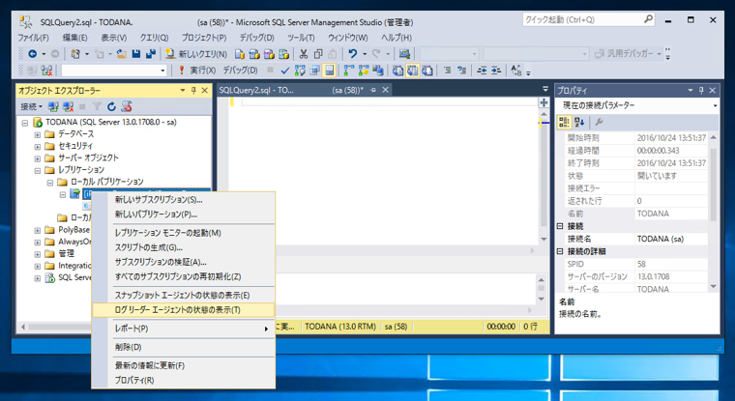This screenshot has height=401, width=735.
Task: Click the Save (single floppy disk) icon
Action: tap(136, 54)
